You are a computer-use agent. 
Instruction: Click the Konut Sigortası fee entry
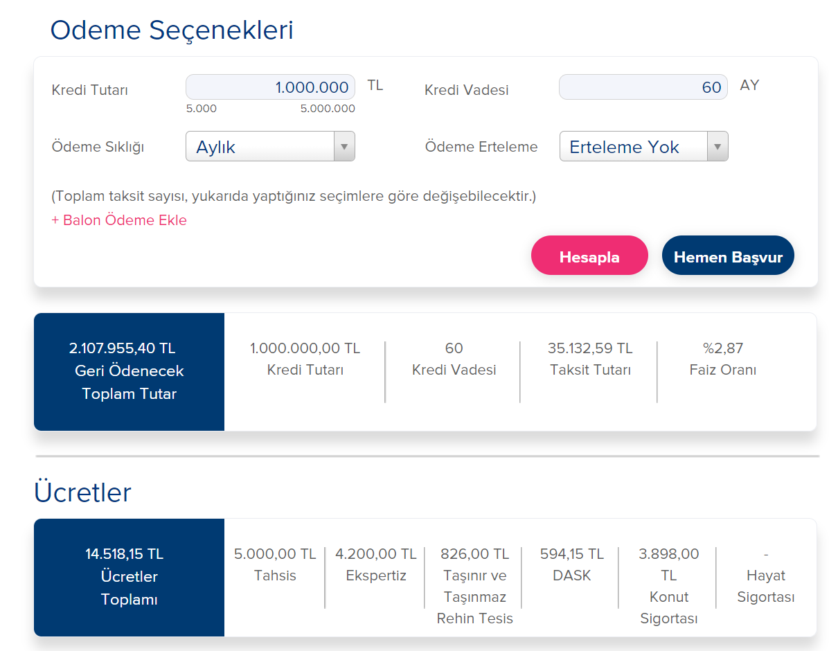(668, 586)
